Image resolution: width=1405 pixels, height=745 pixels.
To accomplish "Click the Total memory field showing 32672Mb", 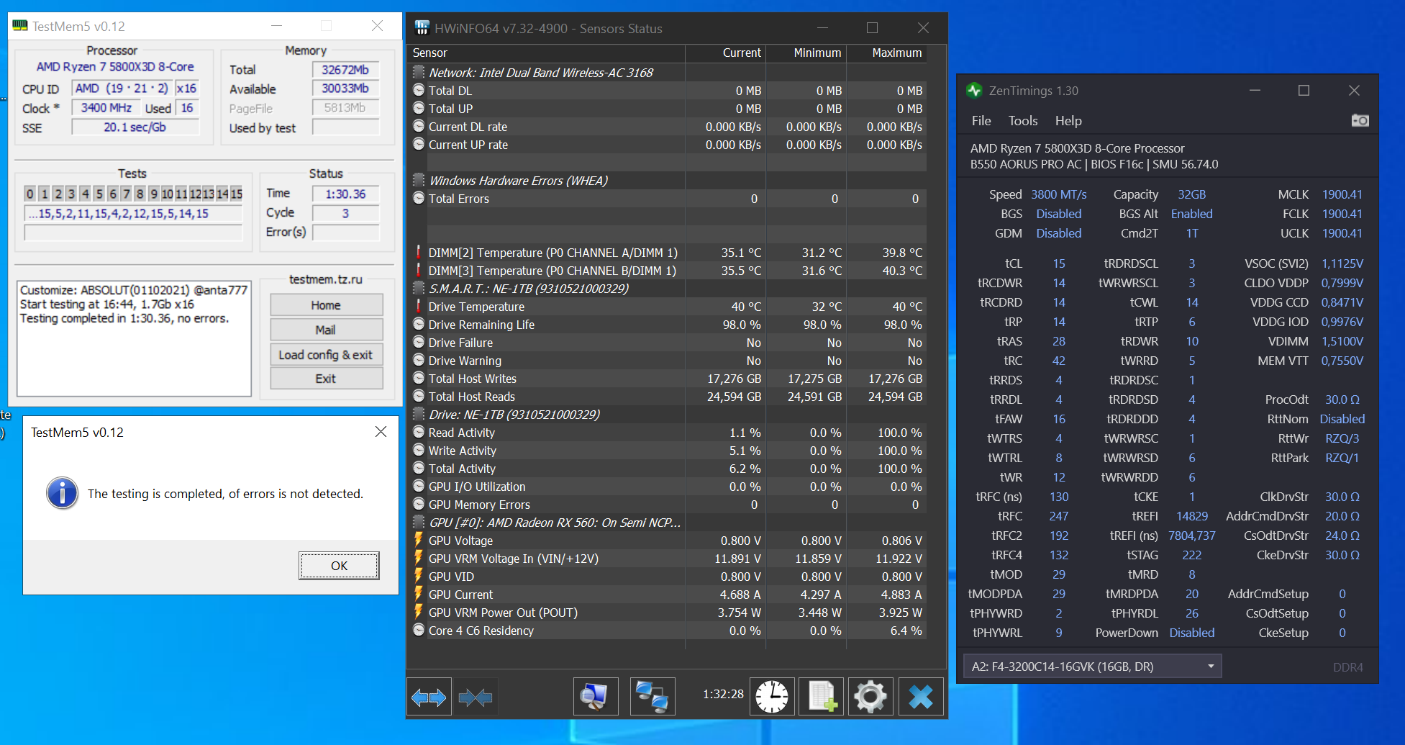I will (345, 70).
